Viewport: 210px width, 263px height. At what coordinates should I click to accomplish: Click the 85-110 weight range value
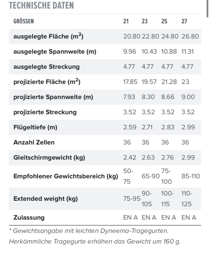coord(191,176)
